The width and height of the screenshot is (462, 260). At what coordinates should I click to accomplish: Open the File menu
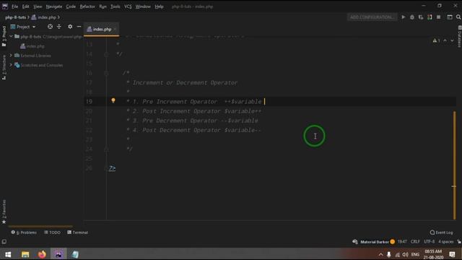click(x=14, y=6)
